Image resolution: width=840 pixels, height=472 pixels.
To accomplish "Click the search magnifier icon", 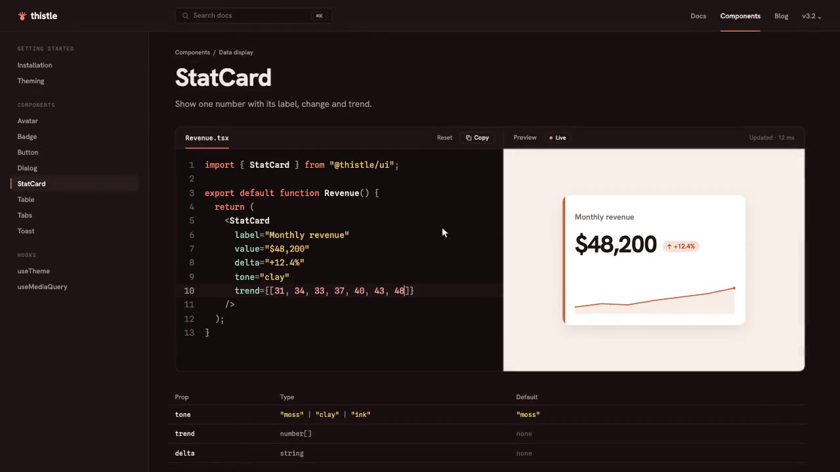I will [186, 16].
